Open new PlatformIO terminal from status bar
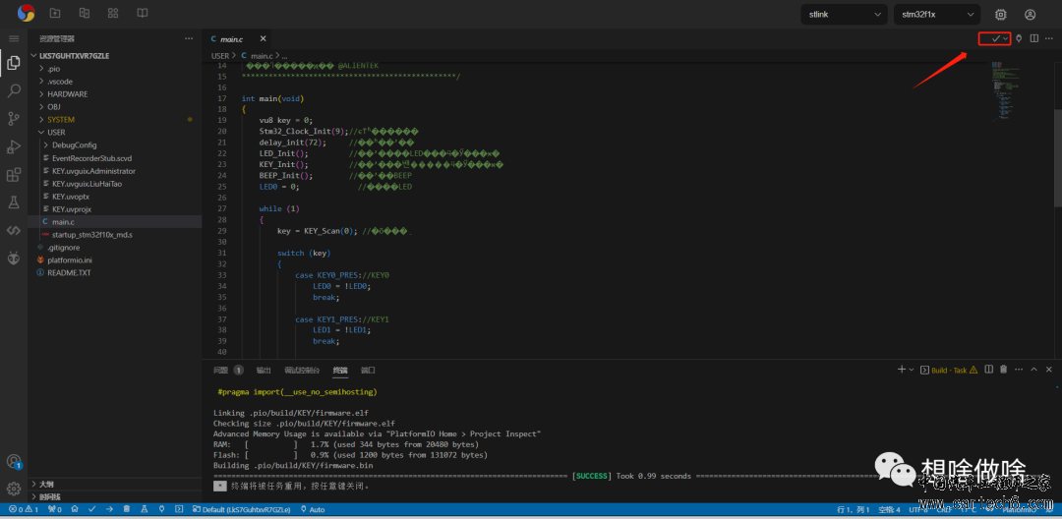1062x519 pixels. tap(179, 509)
